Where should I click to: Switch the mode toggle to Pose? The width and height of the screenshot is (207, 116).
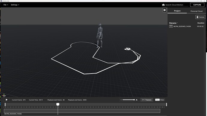point(162,100)
